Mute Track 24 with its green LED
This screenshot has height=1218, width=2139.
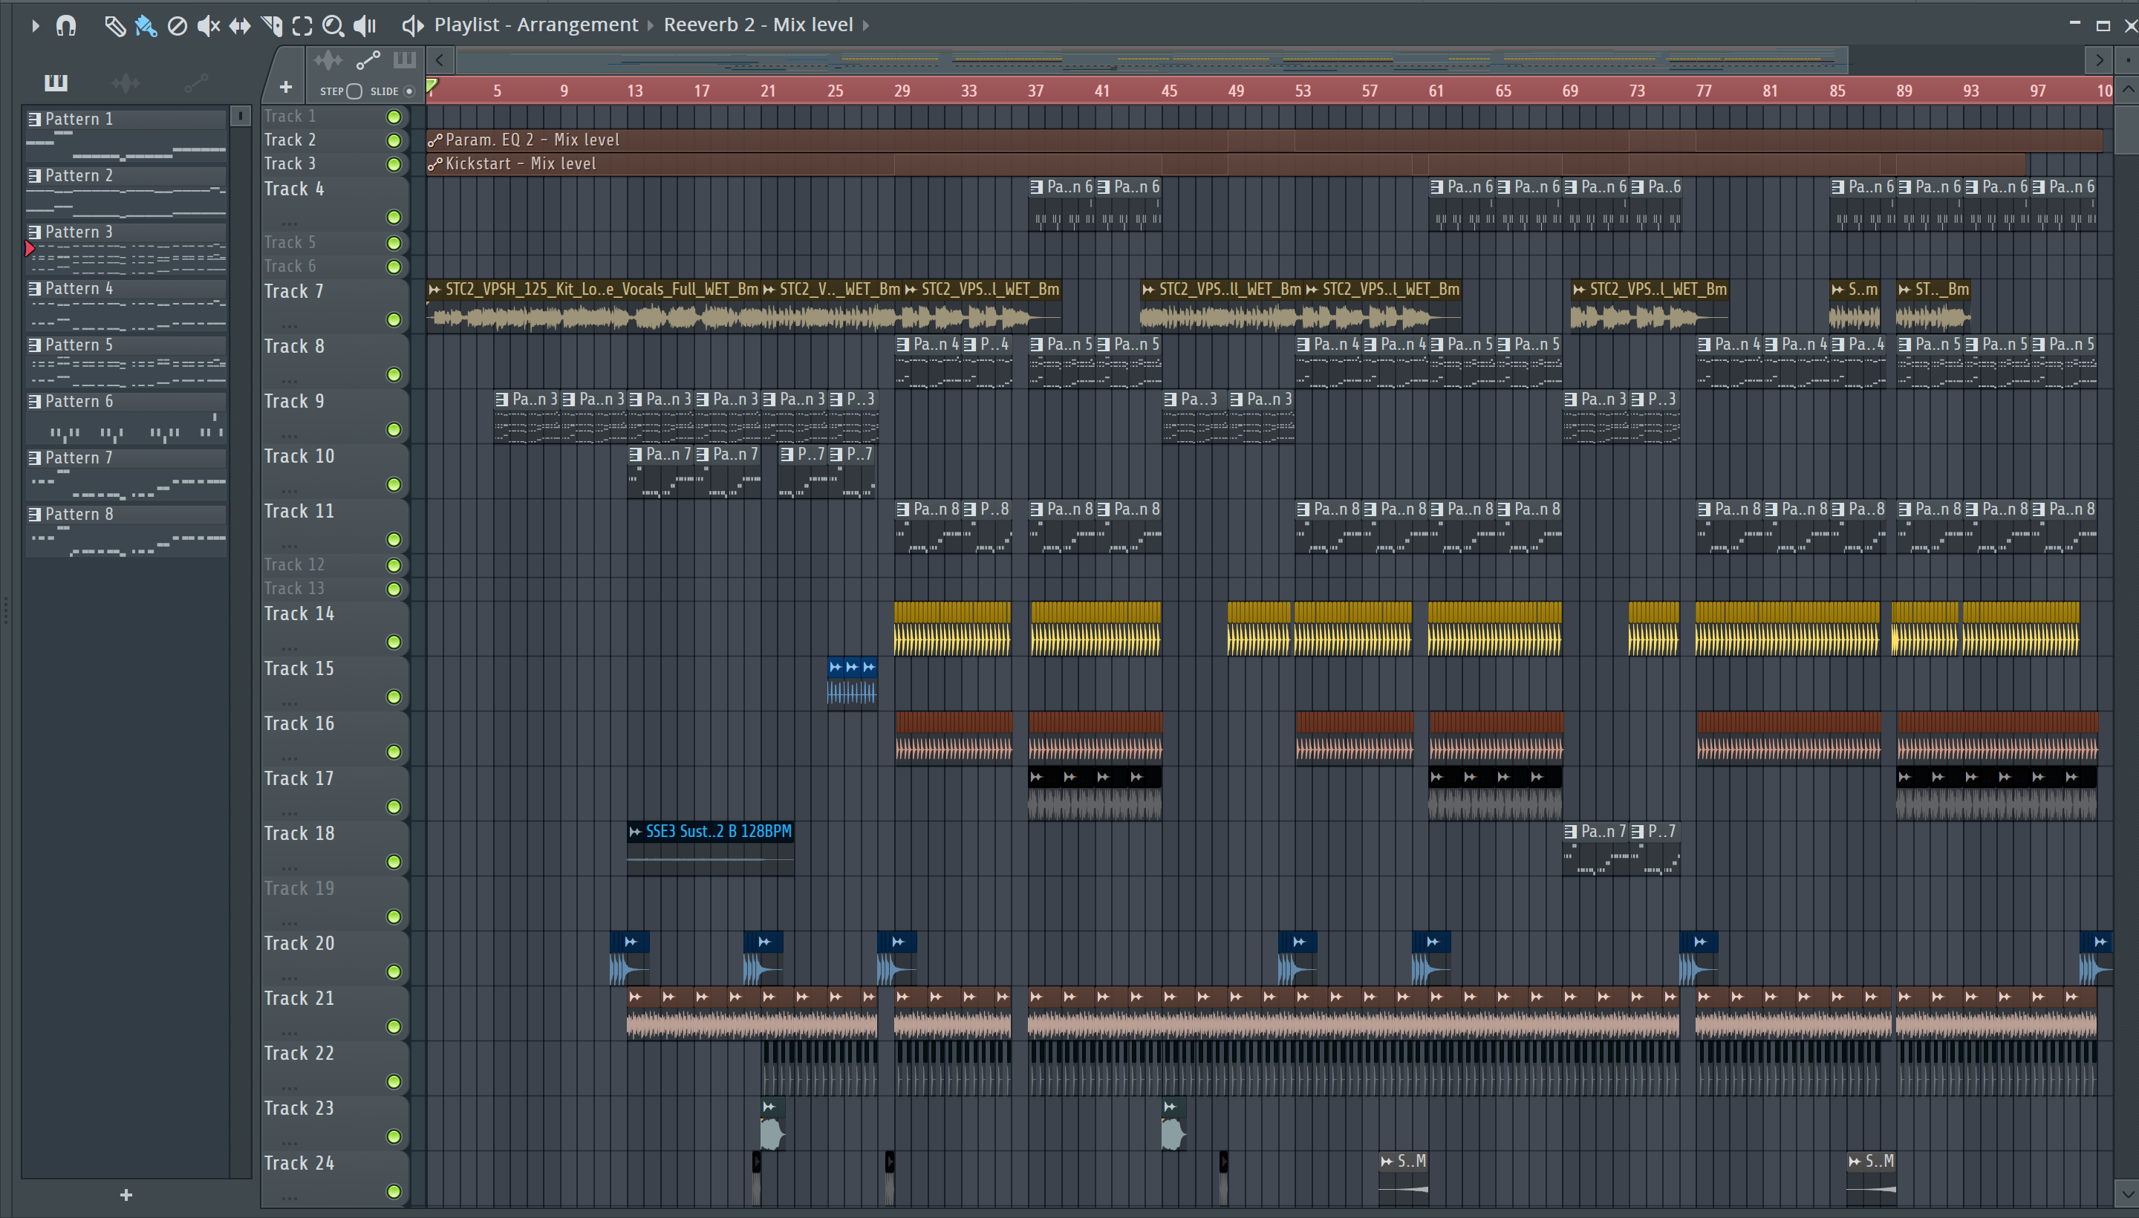393,1191
